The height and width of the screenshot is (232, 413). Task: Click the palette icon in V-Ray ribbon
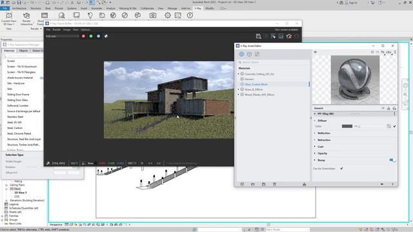(137, 15)
